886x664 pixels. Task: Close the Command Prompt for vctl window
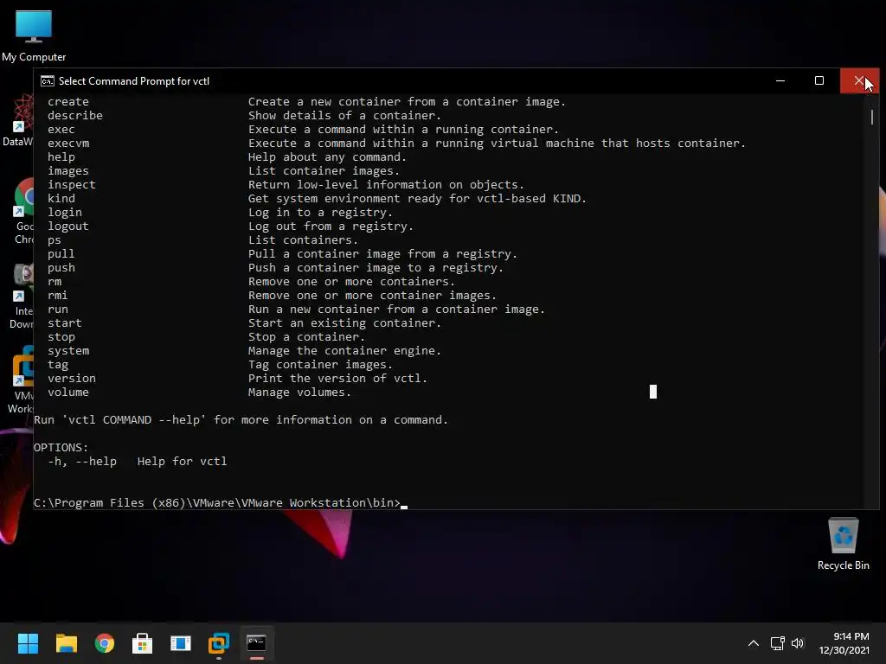pos(859,80)
